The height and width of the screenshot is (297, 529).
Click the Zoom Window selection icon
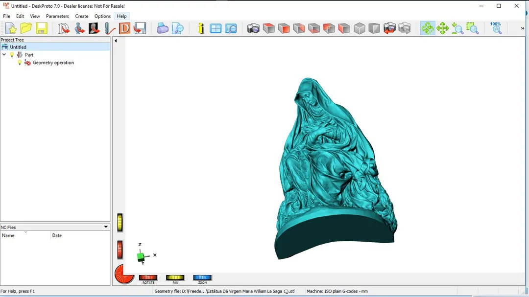tap(472, 29)
